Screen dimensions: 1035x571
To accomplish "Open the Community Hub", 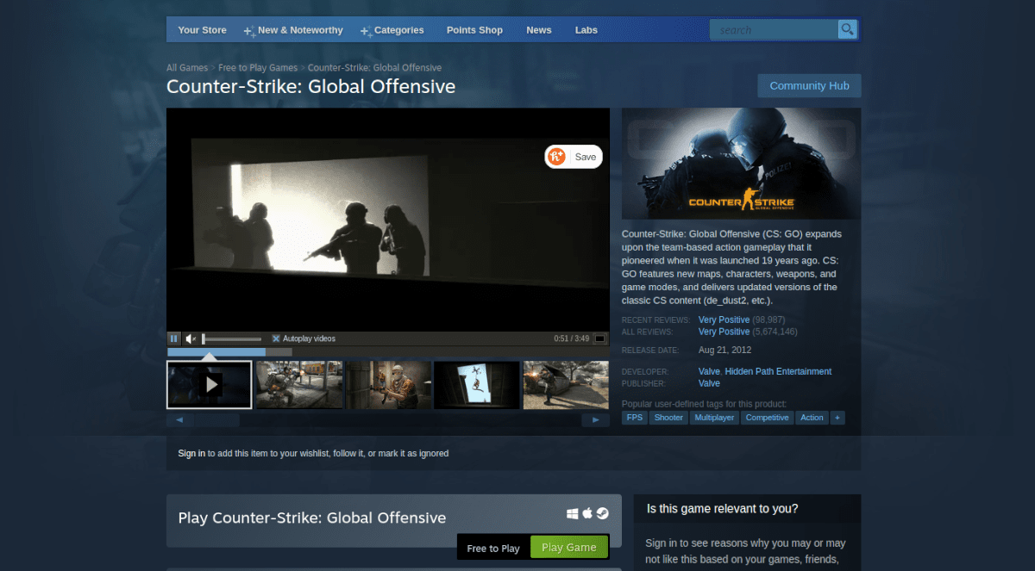I will click(808, 85).
